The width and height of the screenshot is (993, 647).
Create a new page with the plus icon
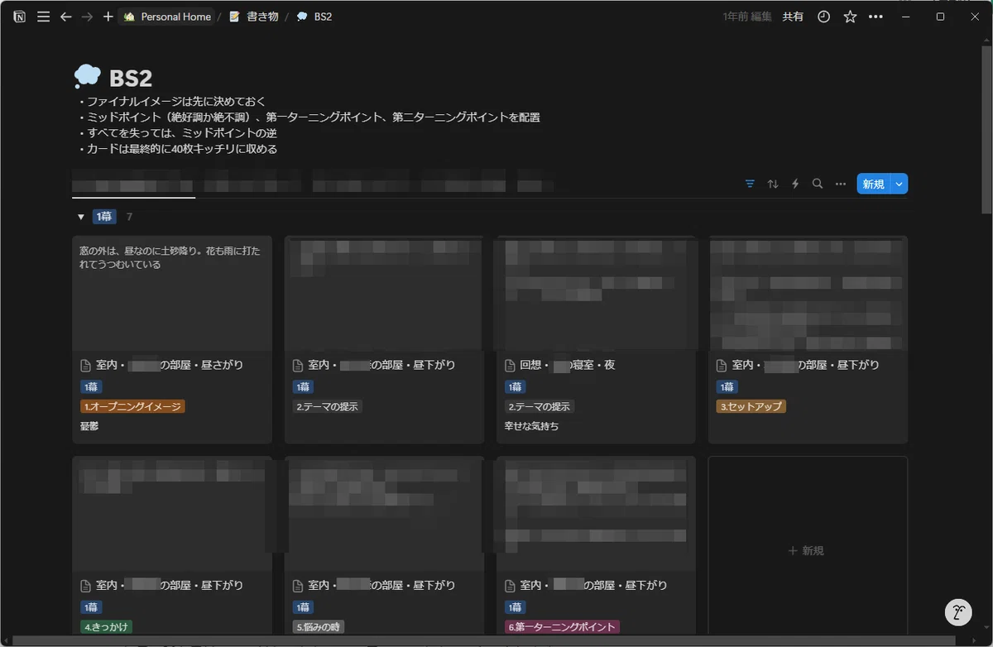click(108, 17)
